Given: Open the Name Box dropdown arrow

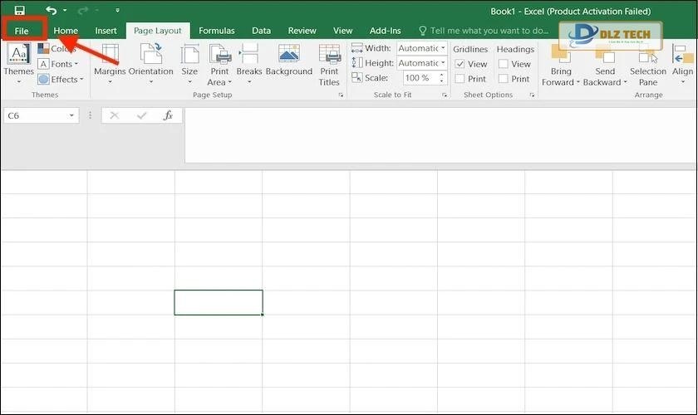Looking at the screenshot, I should pyautogui.click(x=72, y=116).
